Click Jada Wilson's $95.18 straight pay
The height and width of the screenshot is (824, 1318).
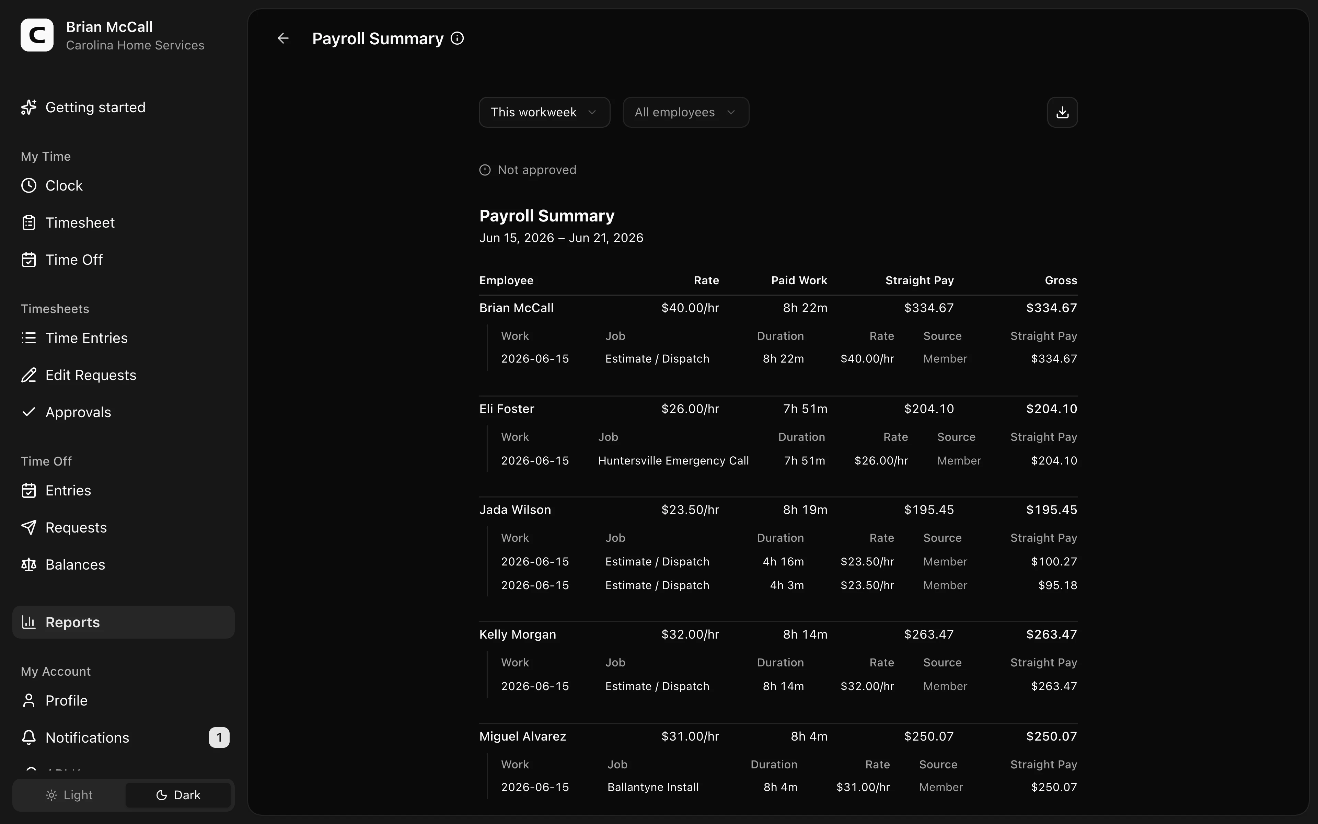[x=1058, y=585]
